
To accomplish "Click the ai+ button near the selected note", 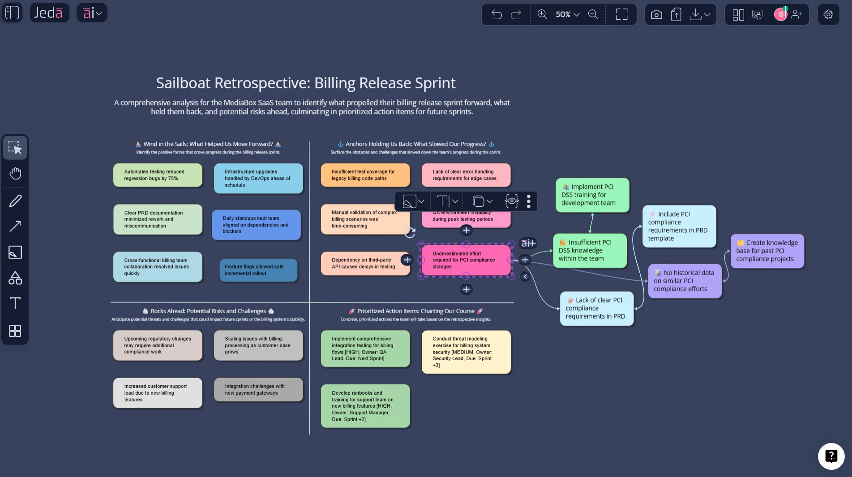I will coord(527,243).
